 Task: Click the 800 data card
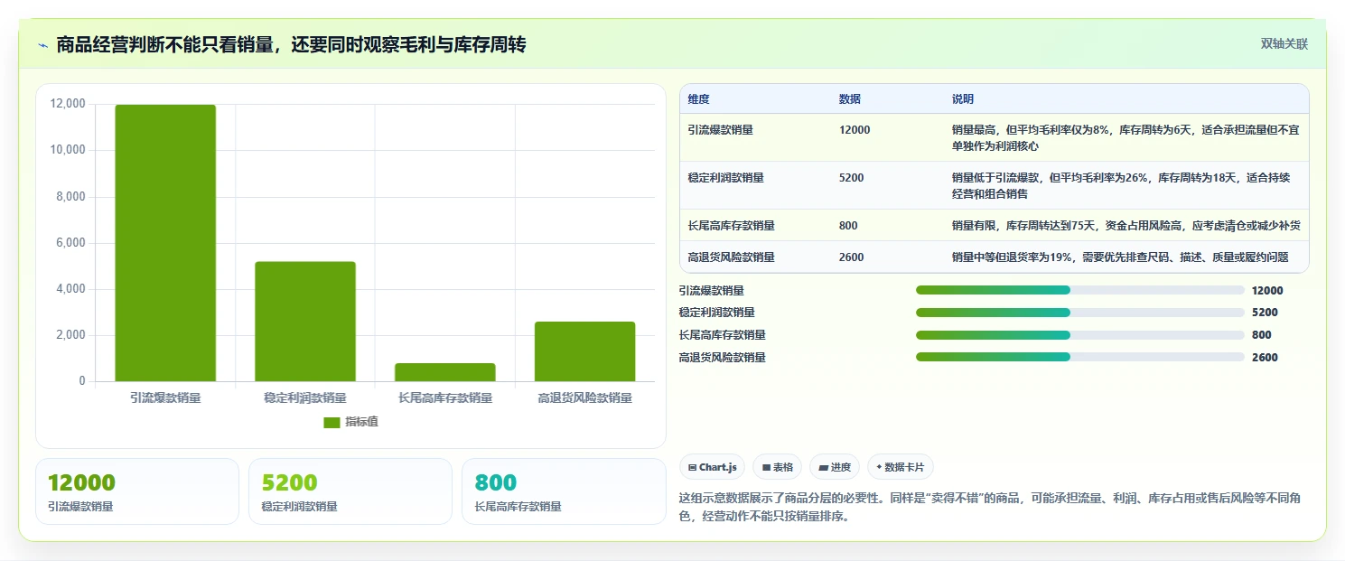pos(564,491)
